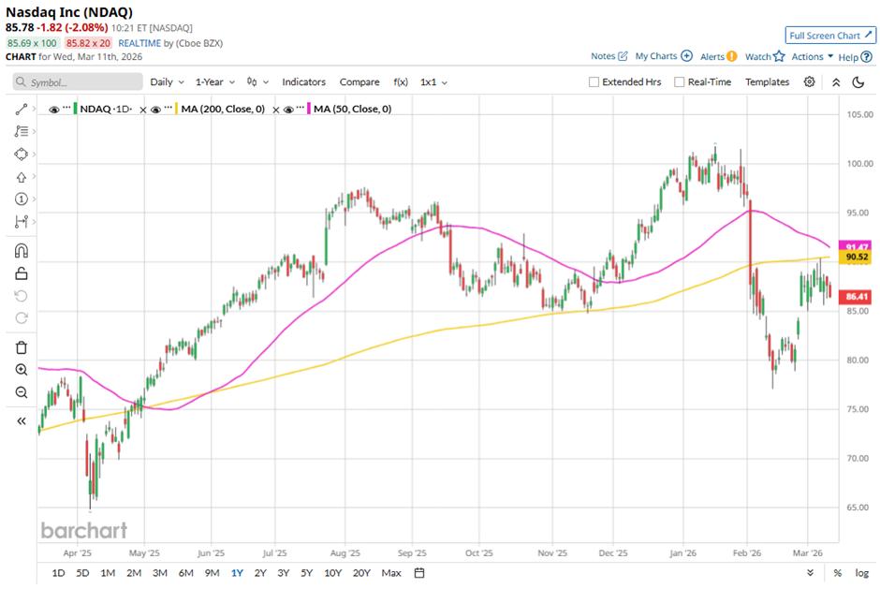The width and height of the screenshot is (880, 589).
Task: Enable the Extended Hrs checkbox
Action: 594,82
